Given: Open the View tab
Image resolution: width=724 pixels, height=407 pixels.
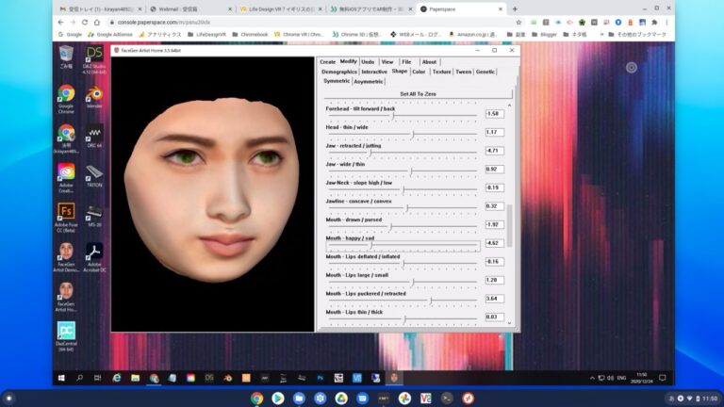Looking at the screenshot, I should [x=387, y=62].
